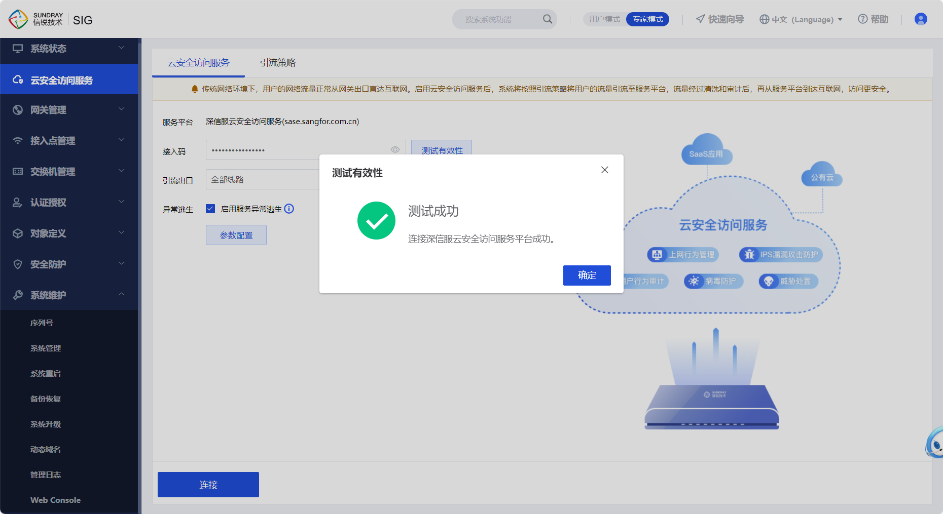Confirm the dialog with 确定
Viewport: 943px width, 514px height.
[x=587, y=275]
